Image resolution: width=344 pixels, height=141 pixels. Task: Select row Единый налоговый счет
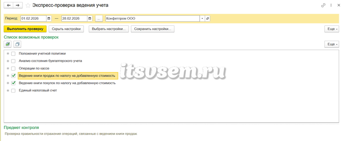(x=38, y=91)
